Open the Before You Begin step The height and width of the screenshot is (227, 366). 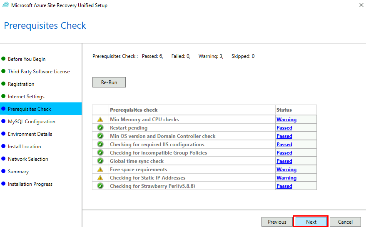[x=27, y=59]
